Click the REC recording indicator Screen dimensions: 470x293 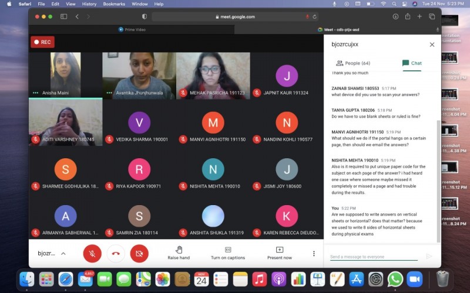42,42
